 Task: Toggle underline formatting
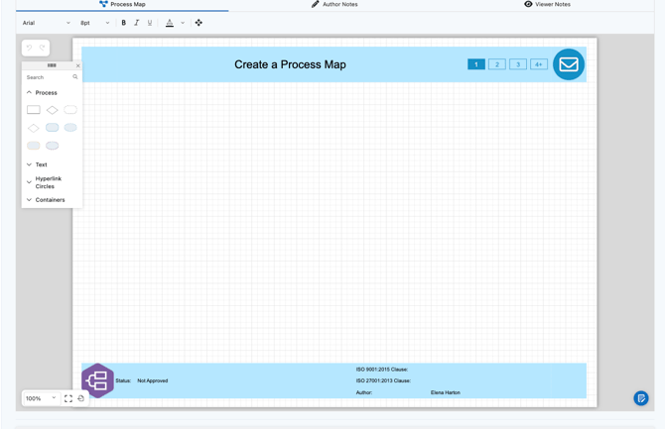[x=150, y=23]
